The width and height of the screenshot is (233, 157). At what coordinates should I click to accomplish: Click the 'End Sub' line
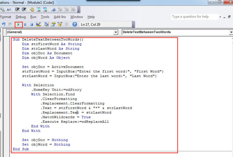[x=21, y=149]
